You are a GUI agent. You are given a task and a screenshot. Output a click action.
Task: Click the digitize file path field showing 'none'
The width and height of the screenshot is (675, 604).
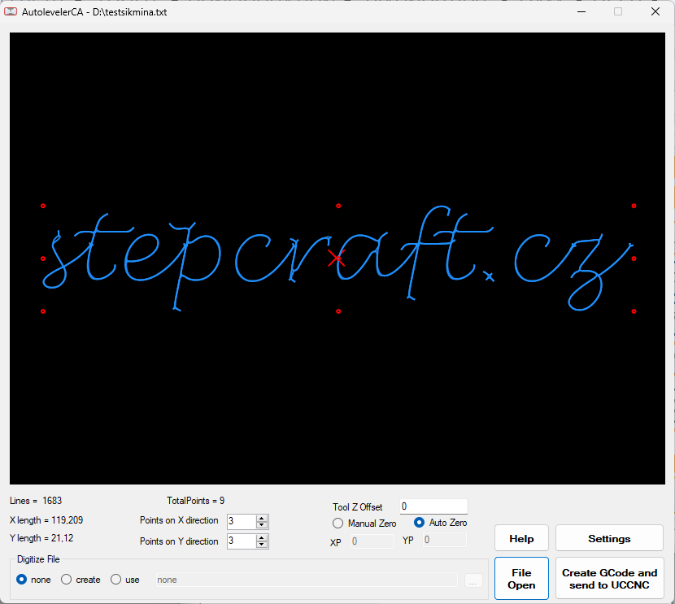(x=307, y=580)
